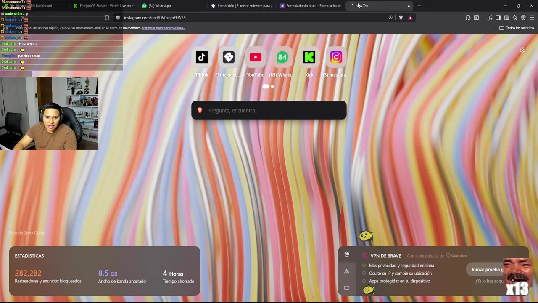Click 'Hola amigo' chat message

[28, 44]
